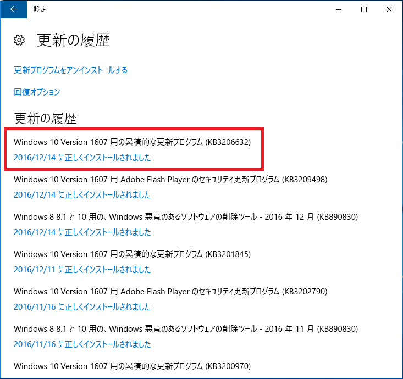The height and width of the screenshot is (379, 403).
Task: Minimize the 設定 window
Action: click(x=339, y=9)
